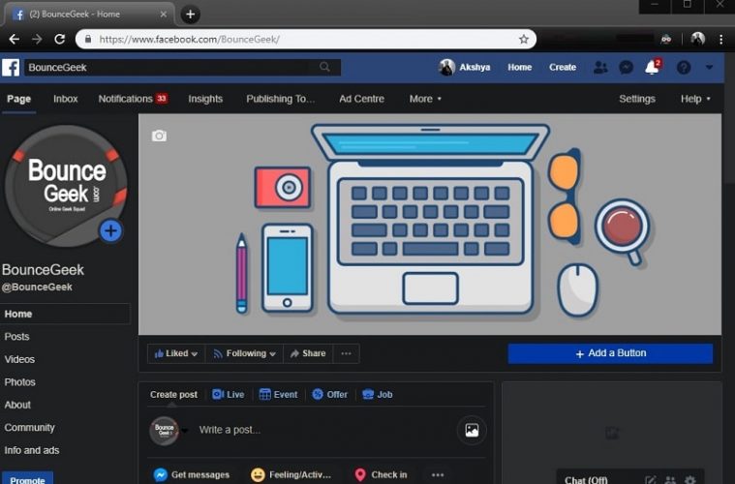Open Akshya profile link
Image resolution: width=735 pixels, height=484 pixels.
(x=465, y=68)
